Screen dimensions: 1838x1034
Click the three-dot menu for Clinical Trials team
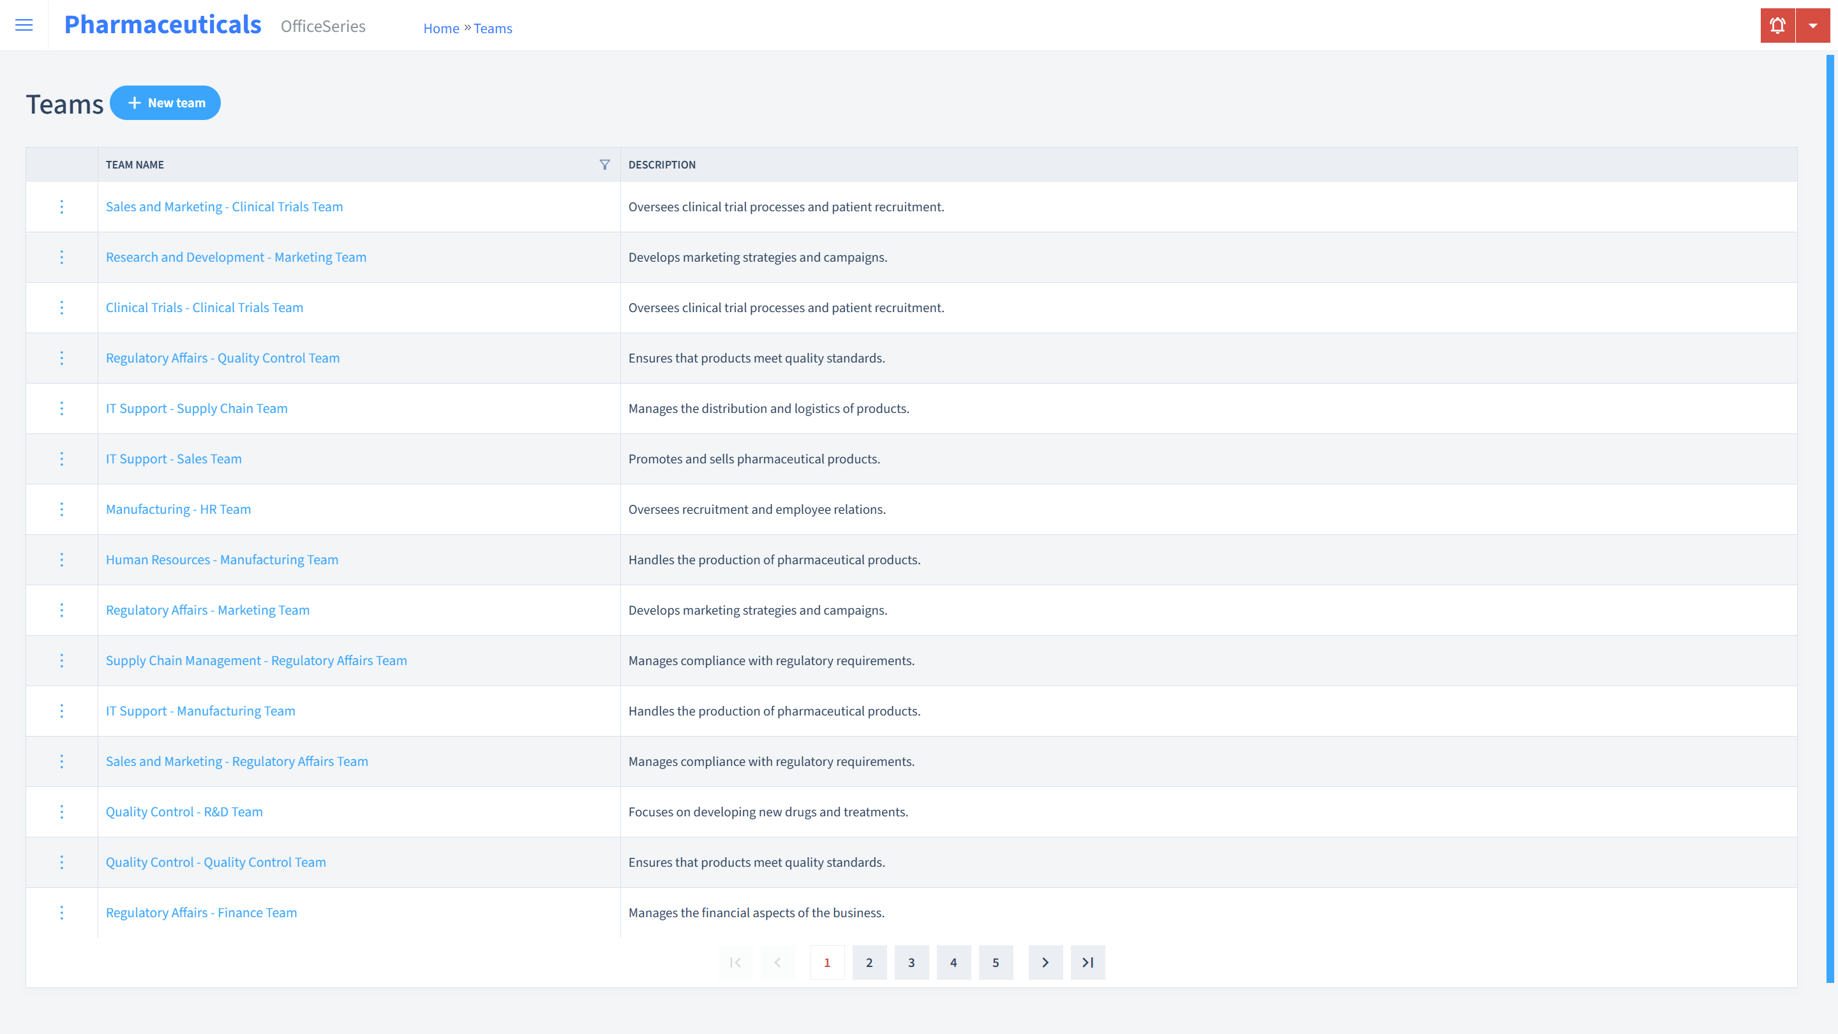pyautogui.click(x=62, y=307)
